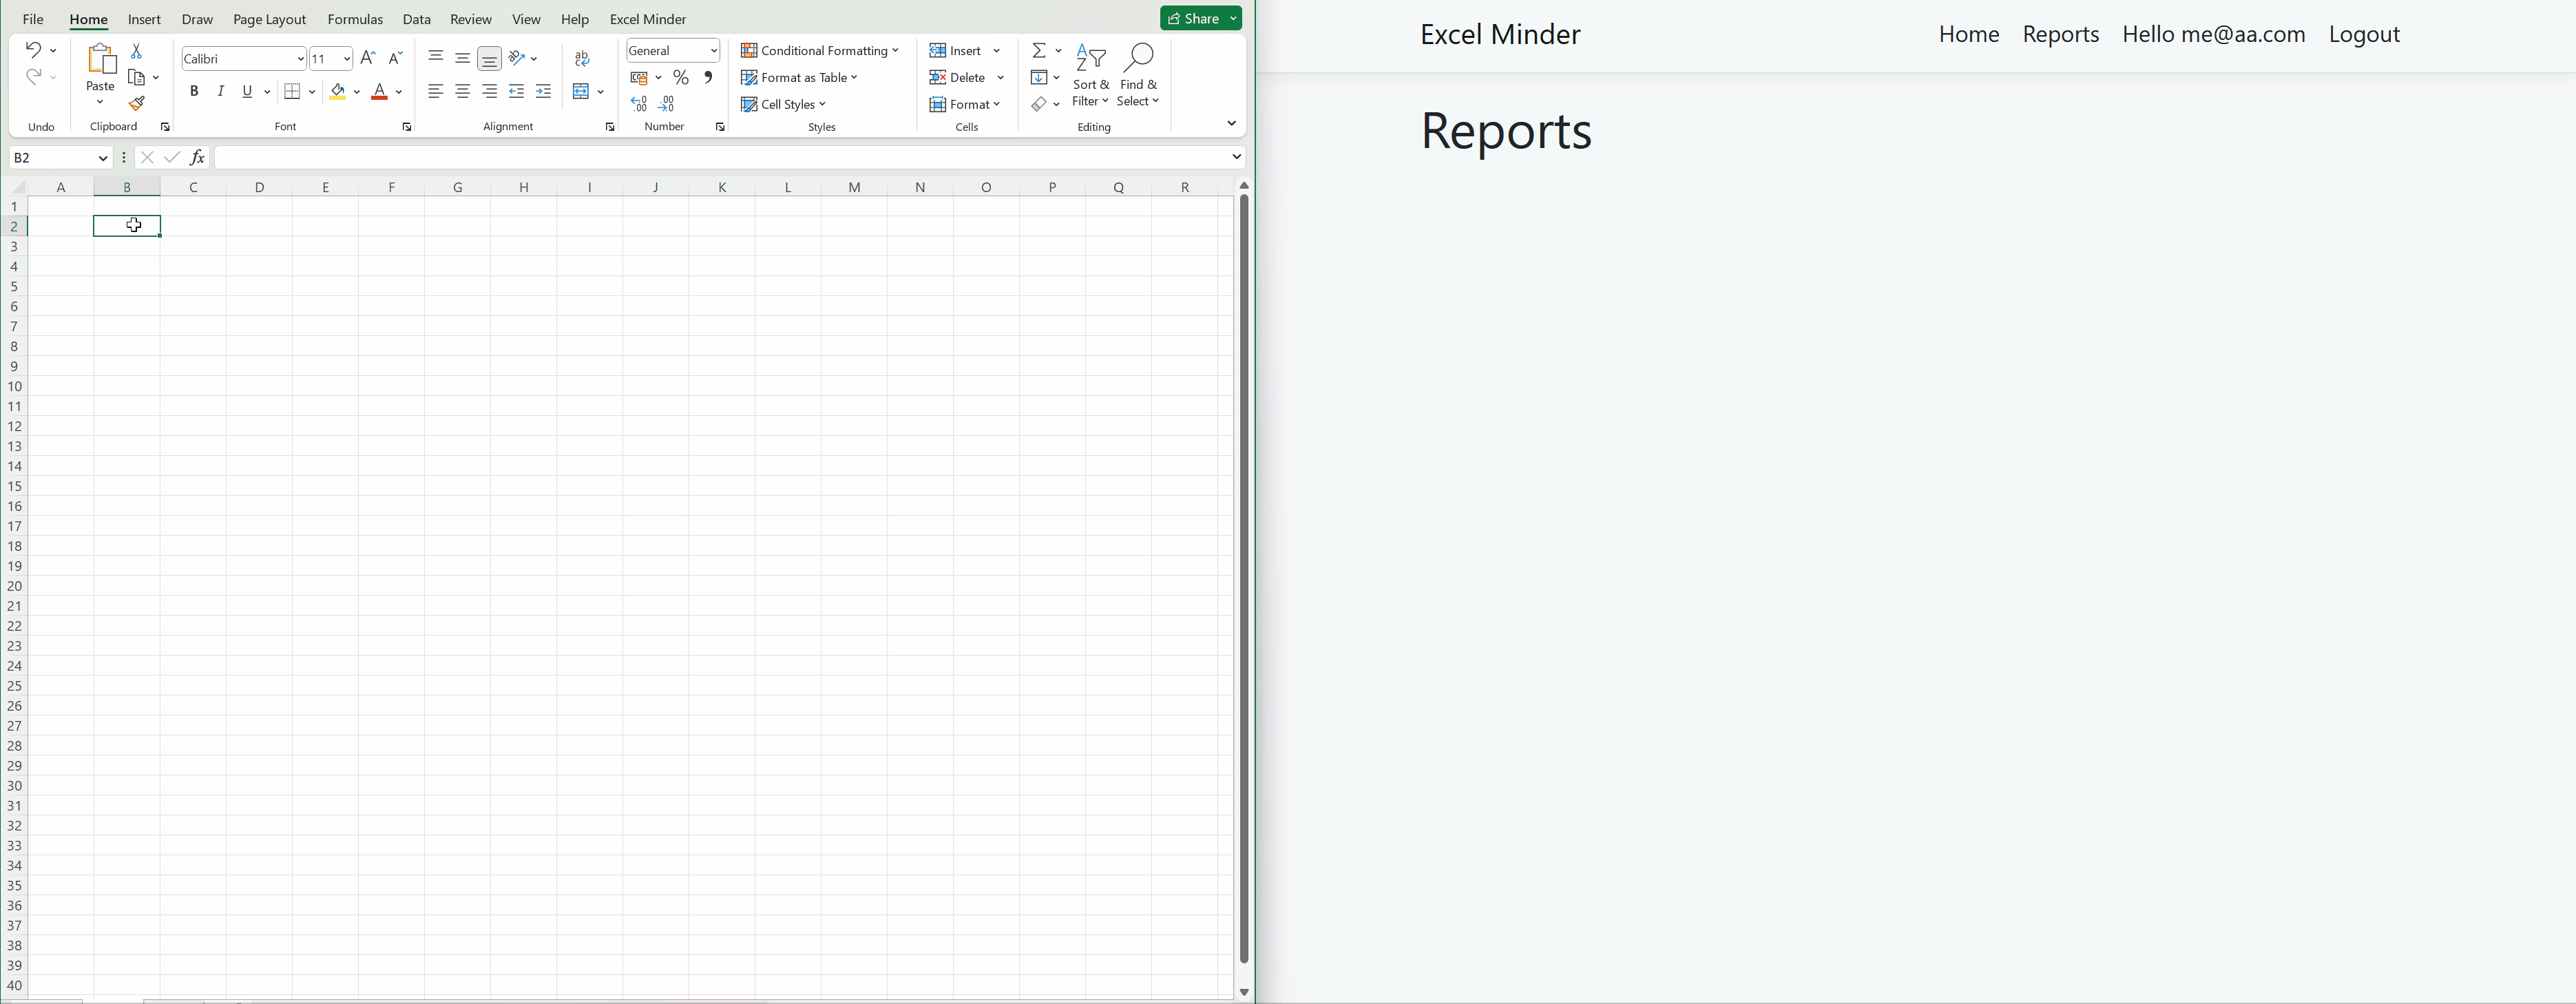Apply the yellow fill color swatch

coord(338,92)
